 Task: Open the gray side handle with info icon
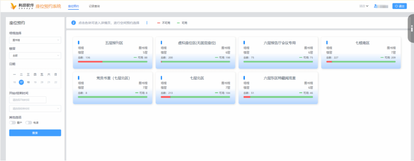[411, 29]
